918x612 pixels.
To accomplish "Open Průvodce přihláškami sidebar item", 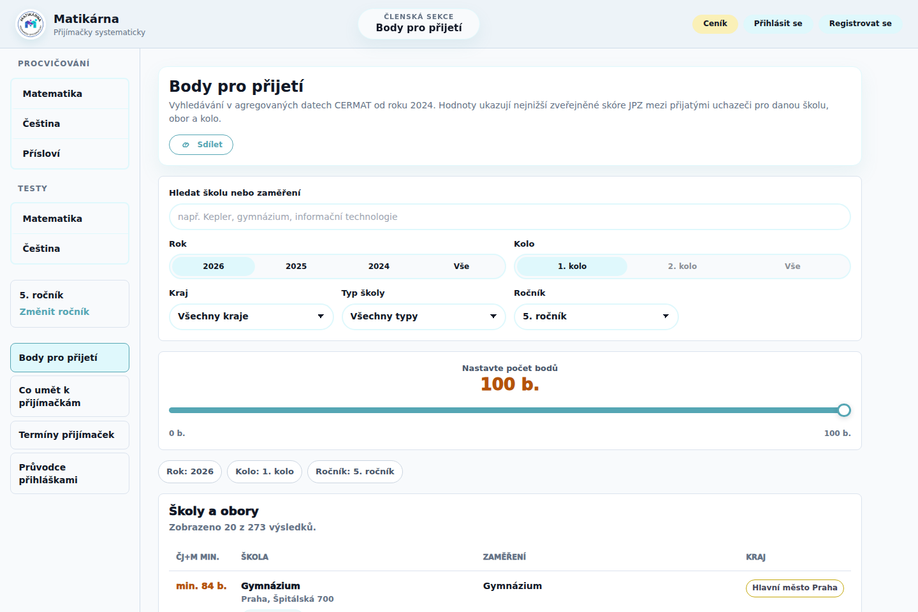I will [x=69, y=474].
